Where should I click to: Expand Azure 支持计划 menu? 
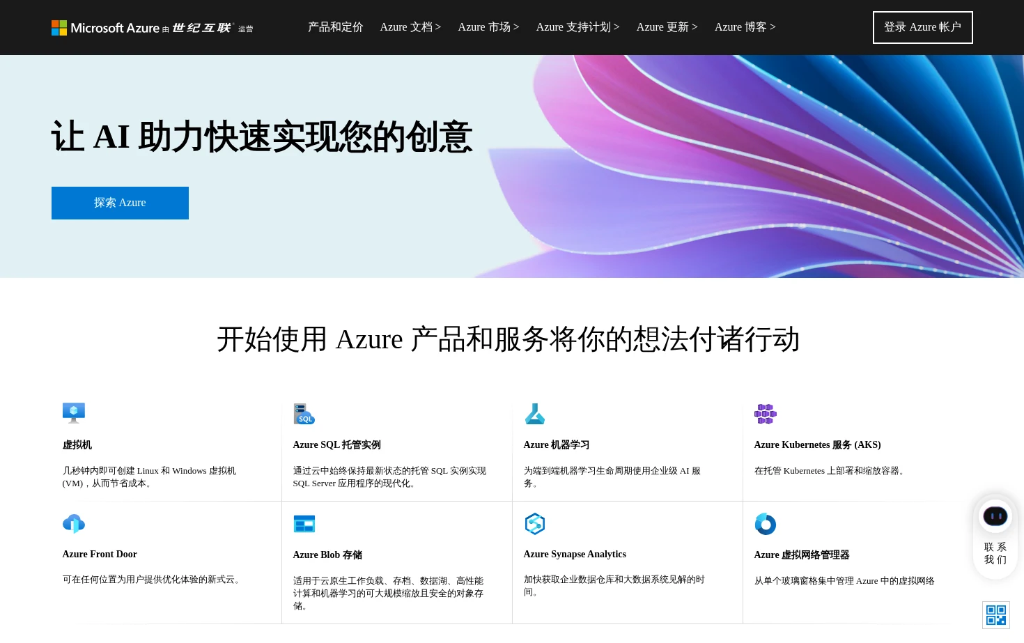pos(577,27)
